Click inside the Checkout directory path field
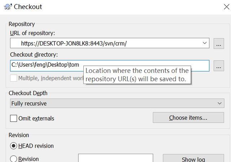This screenshot has width=231, height=162. pos(47,65)
